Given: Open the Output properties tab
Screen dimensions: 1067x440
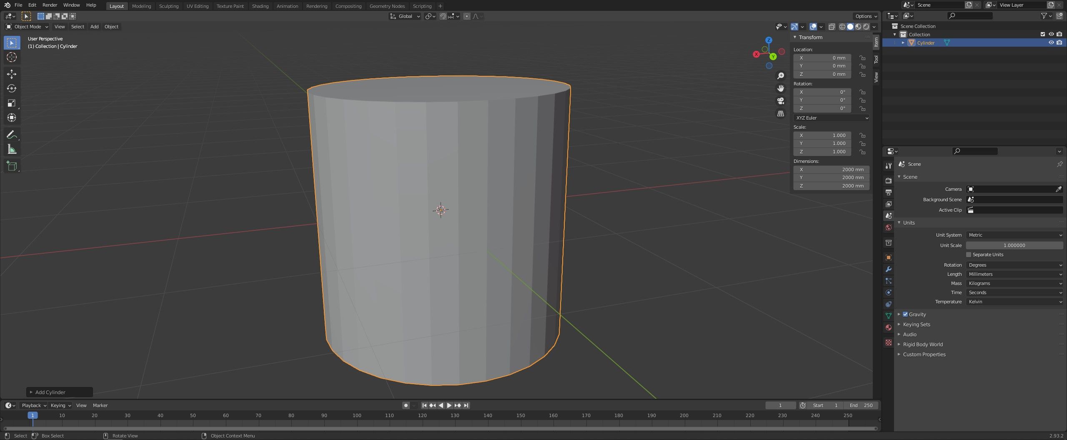Looking at the screenshot, I should pyautogui.click(x=888, y=192).
